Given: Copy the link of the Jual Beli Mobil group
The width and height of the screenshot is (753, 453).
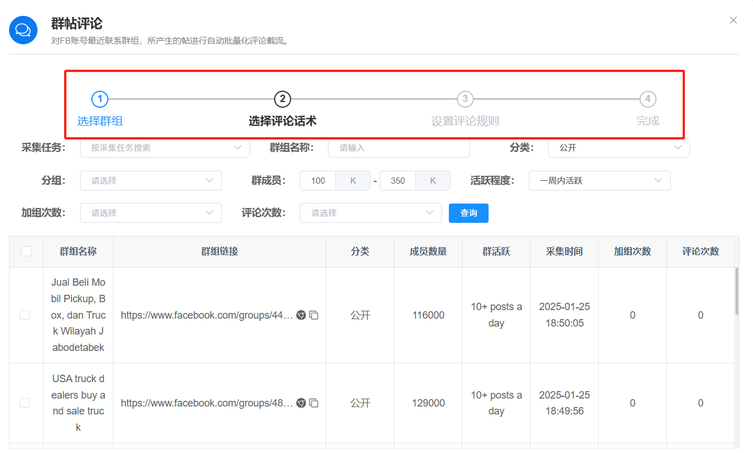Looking at the screenshot, I should (314, 315).
